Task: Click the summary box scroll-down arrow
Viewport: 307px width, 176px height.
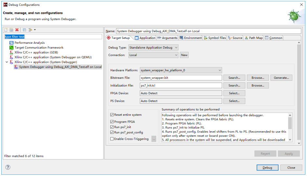Action: click(x=290, y=140)
